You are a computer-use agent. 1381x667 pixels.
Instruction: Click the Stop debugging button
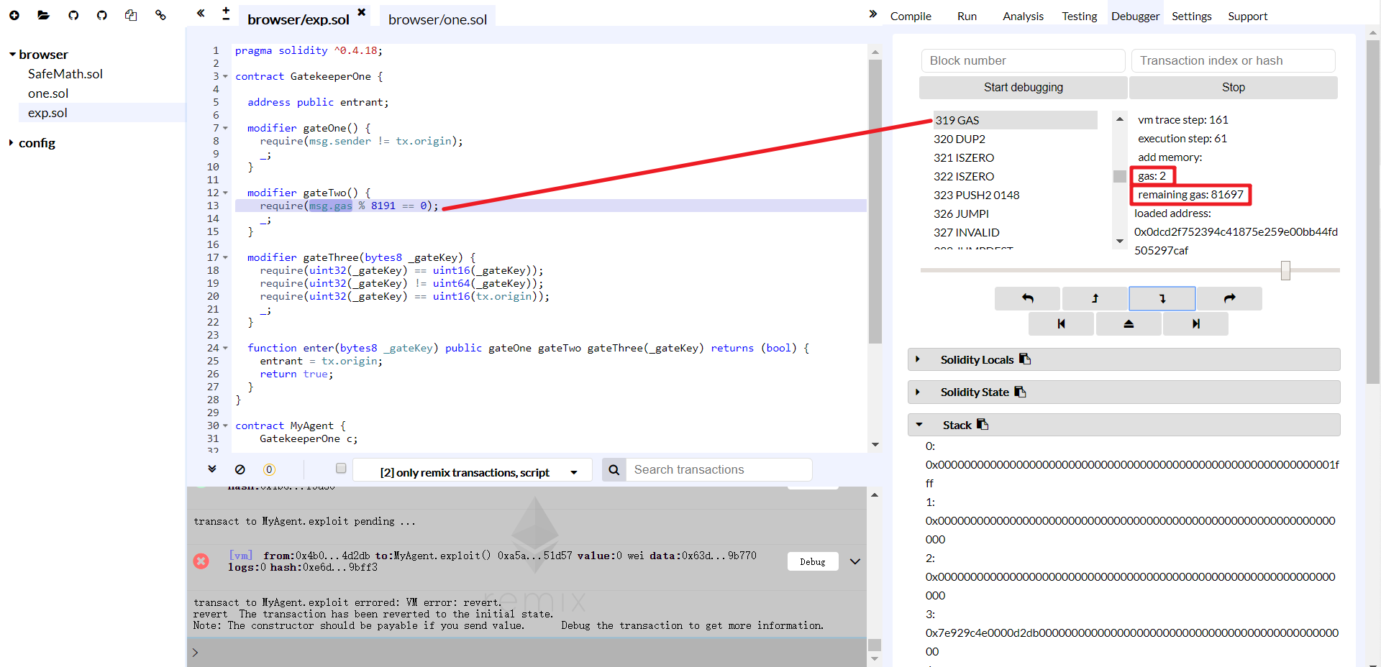(x=1233, y=87)
